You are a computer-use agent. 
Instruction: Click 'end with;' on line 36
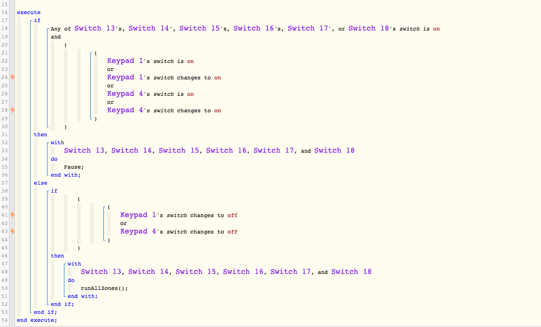(x=65, y=175)
